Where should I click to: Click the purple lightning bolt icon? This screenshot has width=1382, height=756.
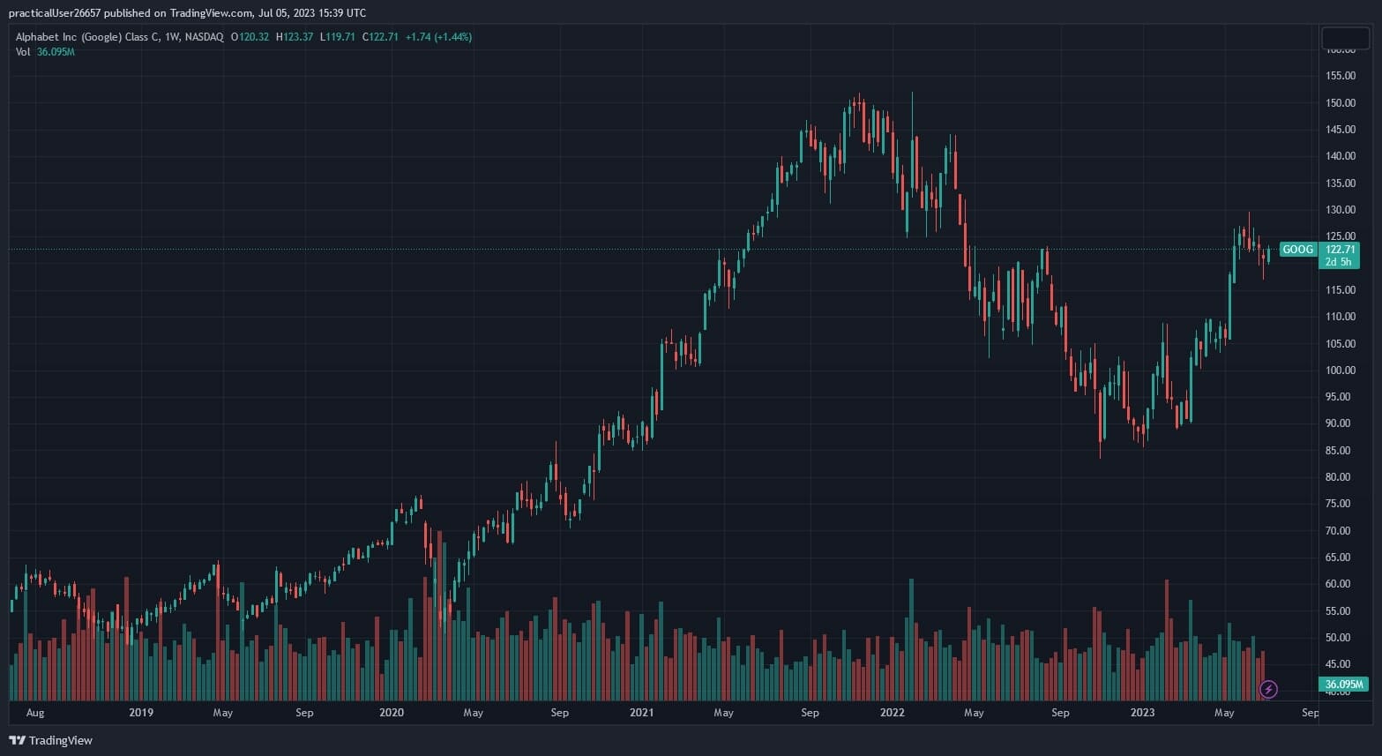click(x=1268, y=689)
